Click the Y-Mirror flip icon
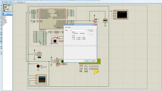 coord(1,54)
